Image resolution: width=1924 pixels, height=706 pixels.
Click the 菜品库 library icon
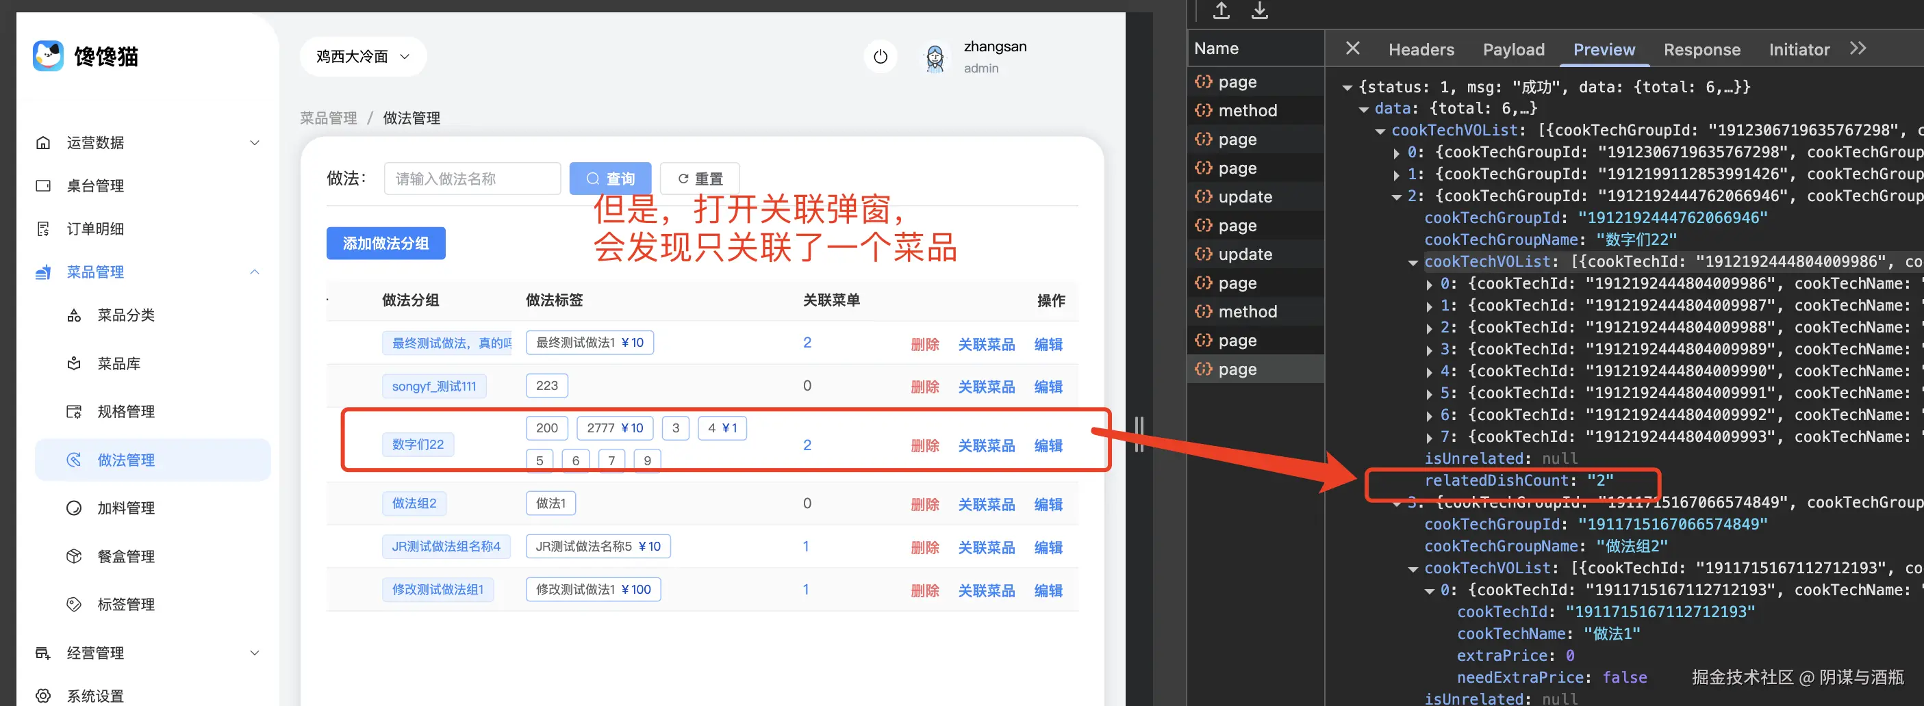coord(74,363)
